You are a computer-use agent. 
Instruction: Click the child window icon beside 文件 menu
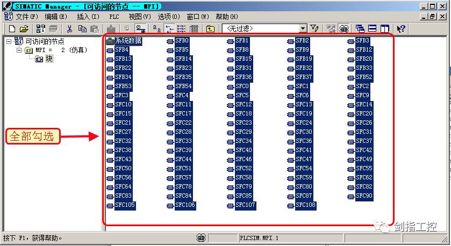click(x=9, y=16)
